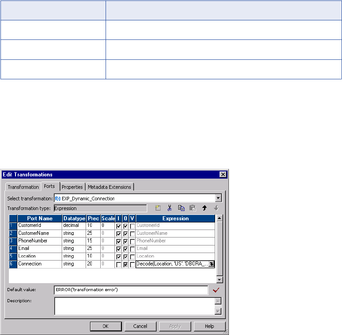Click precision 15 for PhoneNumber

[x=93, y=241]
